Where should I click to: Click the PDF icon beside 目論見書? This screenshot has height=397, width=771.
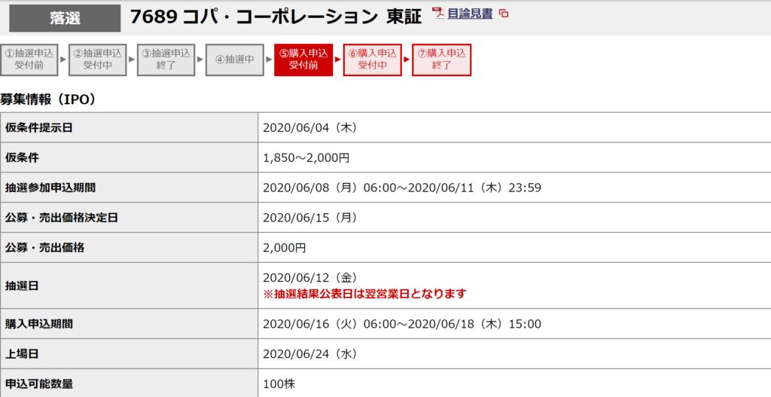(x=438, y=14)
